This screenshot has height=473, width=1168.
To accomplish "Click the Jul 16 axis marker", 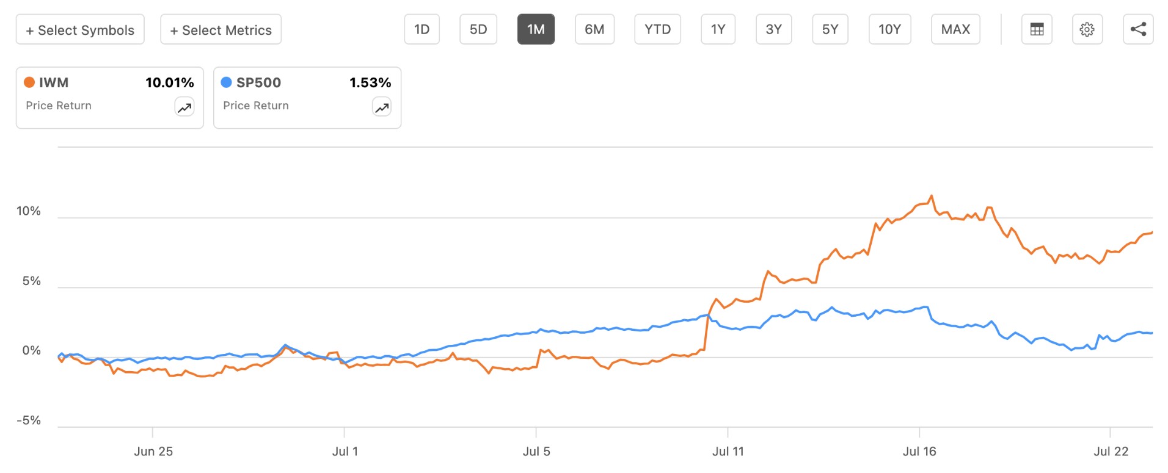I will 919,452.
